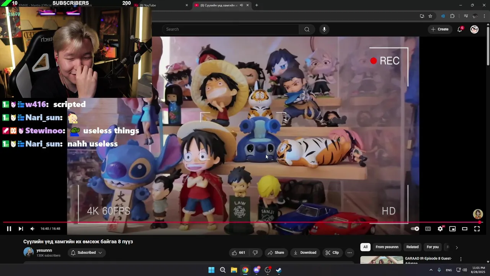Toggle theater mode on the player
The height and width of the screenshot is (276, 490).
point(465,229)
